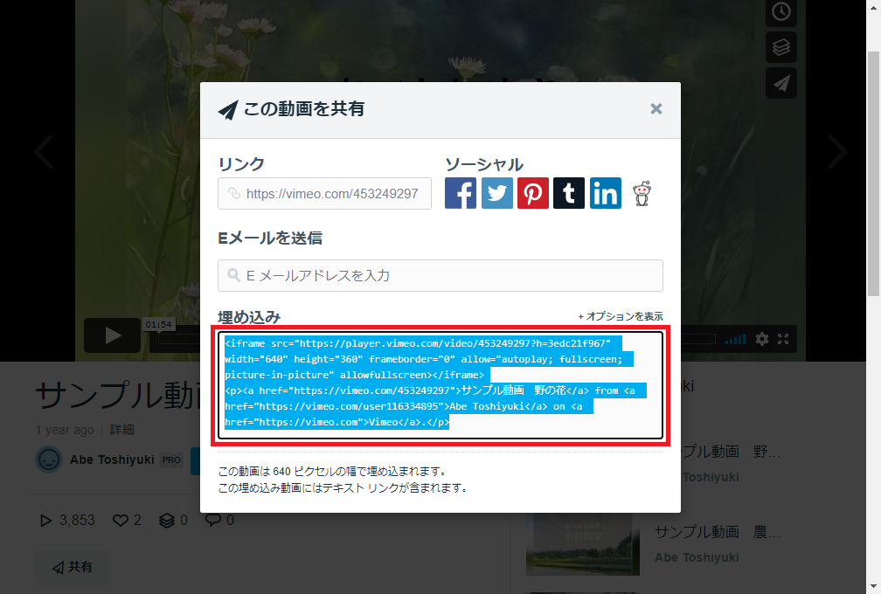881x594 pixels.
Task: Share video on LinkedIn
Action: coord(605,193)
